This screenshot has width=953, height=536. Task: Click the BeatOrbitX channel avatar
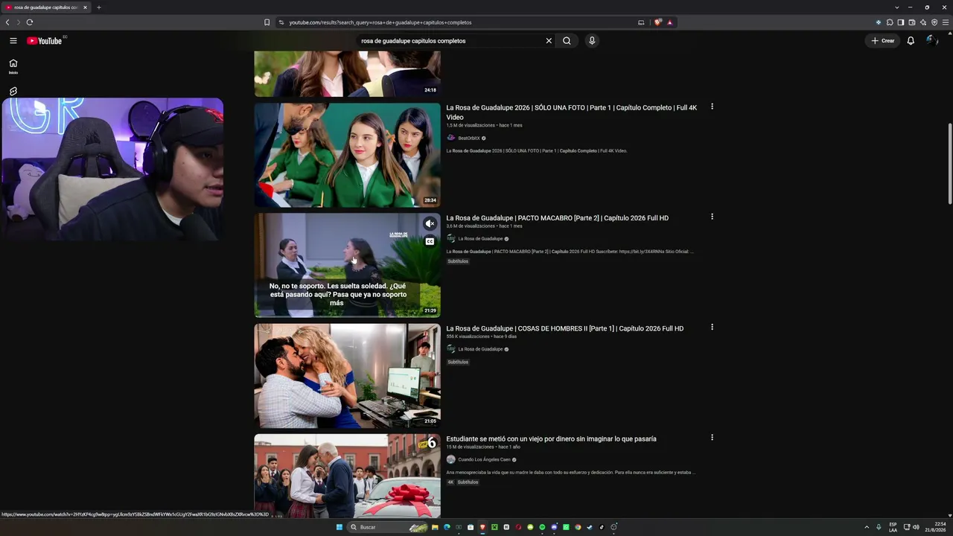click(x=450, y=138)
